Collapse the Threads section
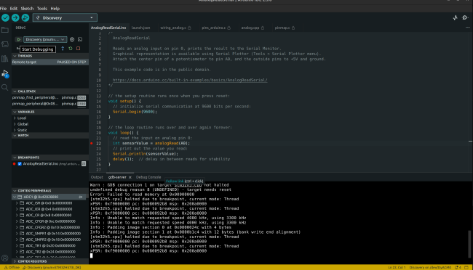 tap(50, 56)
